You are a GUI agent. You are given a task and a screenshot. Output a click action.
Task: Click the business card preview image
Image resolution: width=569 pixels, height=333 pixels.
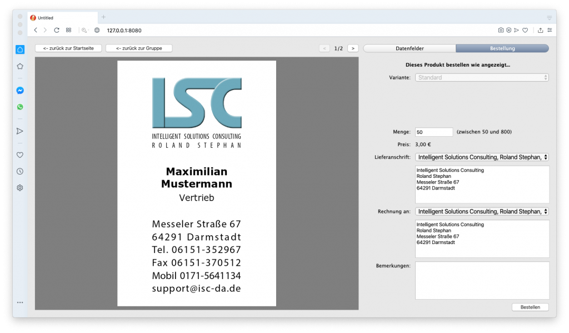(x=197, y=183)
